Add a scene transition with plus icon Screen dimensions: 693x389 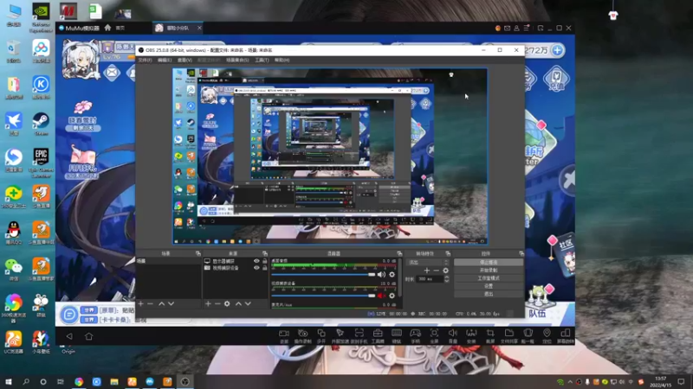pos(426,271)
